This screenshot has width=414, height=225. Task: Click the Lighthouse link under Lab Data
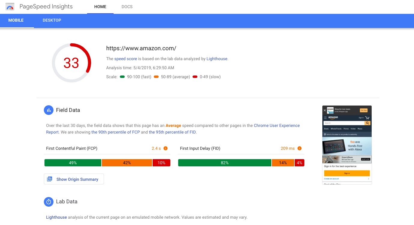pos(56,217)
